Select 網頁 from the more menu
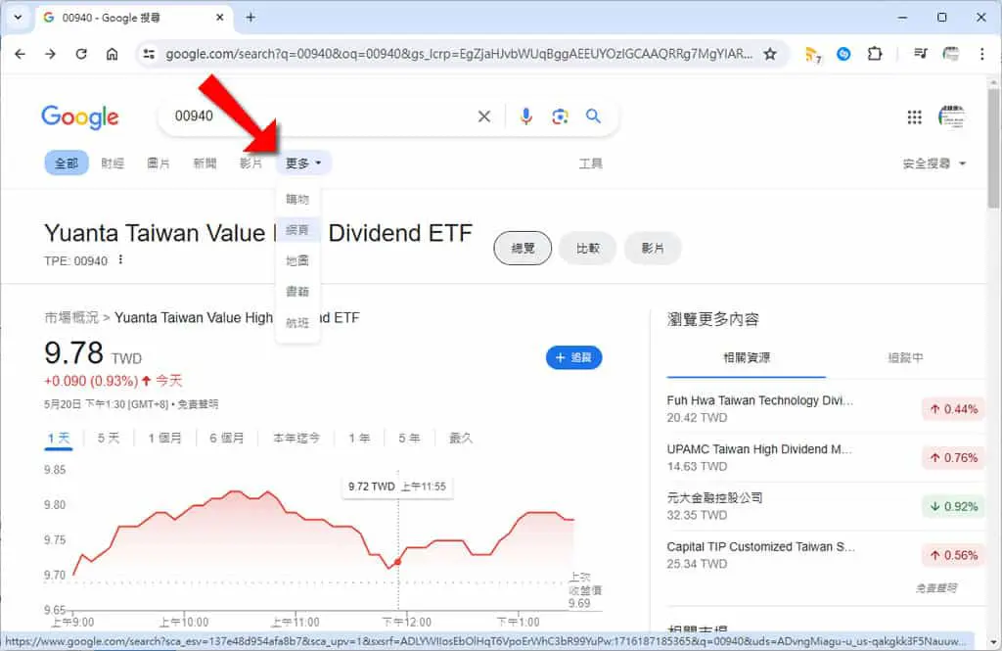The width and height of the screenshot is (1002, 651). (297, 230)
